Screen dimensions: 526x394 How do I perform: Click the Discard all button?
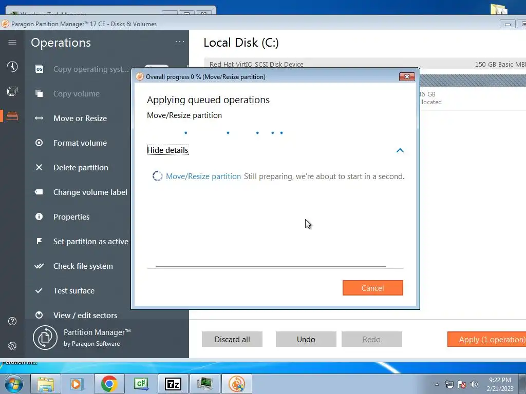pos(232,340)
